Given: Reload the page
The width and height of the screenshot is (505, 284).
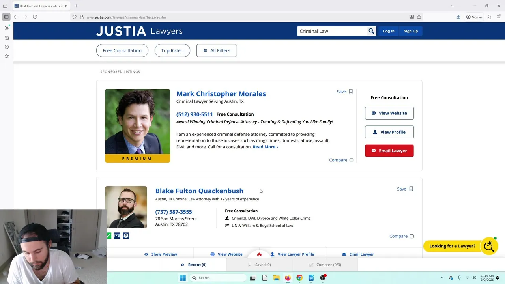Looking at the screenshot, I should (35, 17).
